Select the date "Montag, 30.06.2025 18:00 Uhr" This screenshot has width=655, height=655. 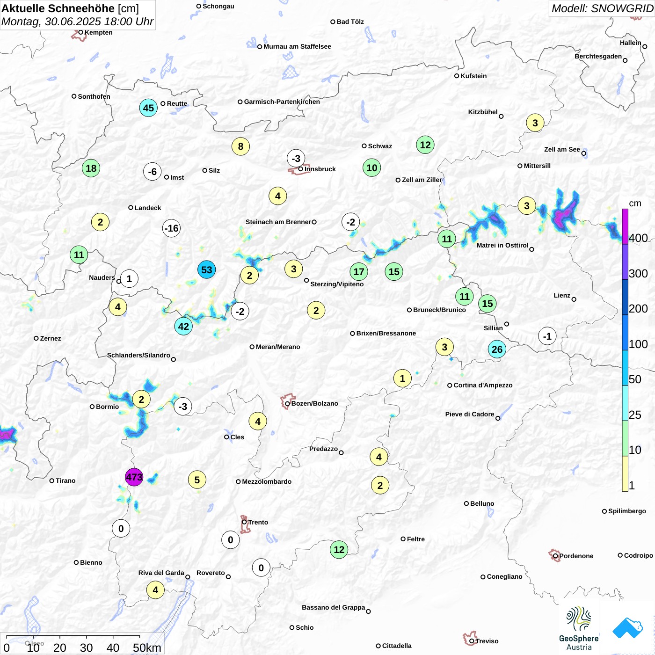pos(78,22)
